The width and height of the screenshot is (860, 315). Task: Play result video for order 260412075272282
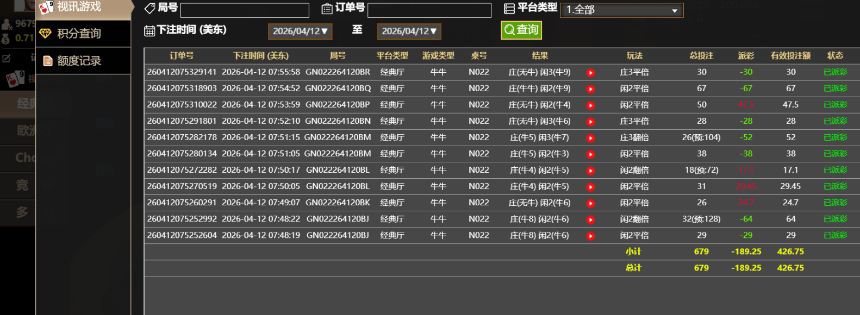(590, 171)
